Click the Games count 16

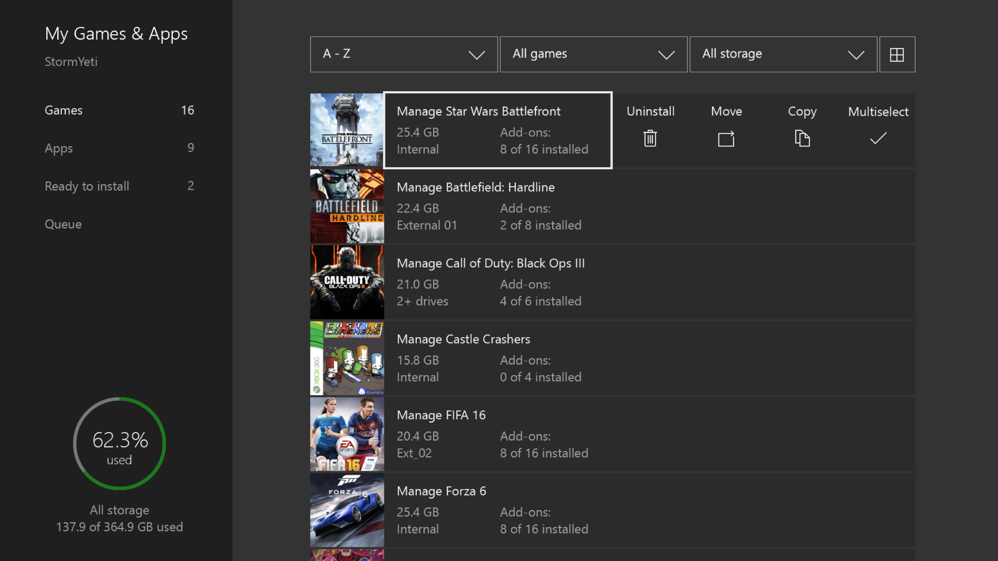[x=188, y=110]
